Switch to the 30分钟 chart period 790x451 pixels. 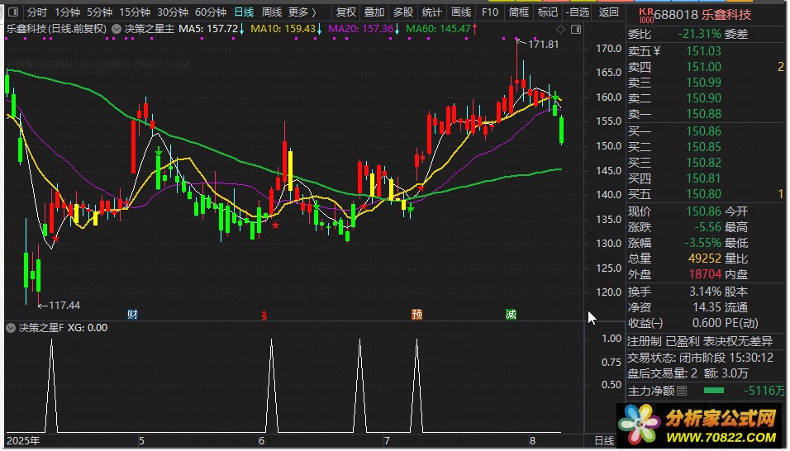point(173,12)
